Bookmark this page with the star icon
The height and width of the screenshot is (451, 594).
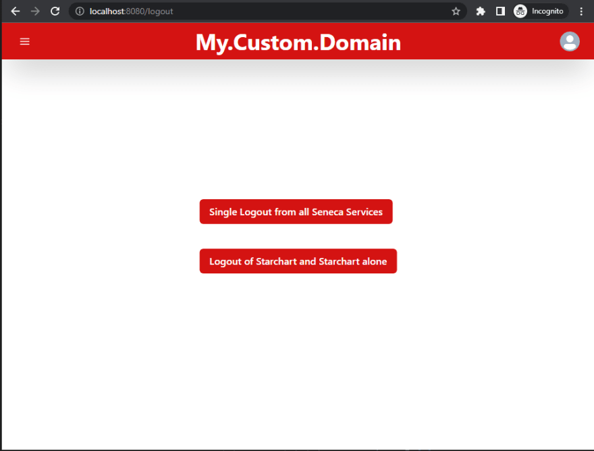point(456,11)
